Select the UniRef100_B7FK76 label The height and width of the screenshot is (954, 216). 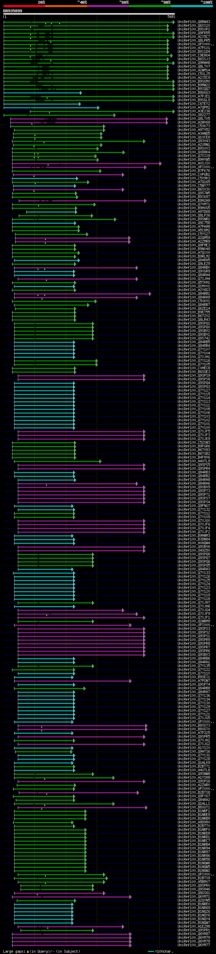194,171
